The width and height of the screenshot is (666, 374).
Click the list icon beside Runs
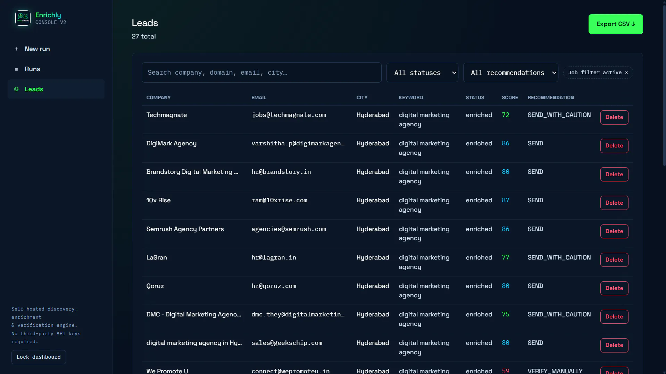coord(16,69)
